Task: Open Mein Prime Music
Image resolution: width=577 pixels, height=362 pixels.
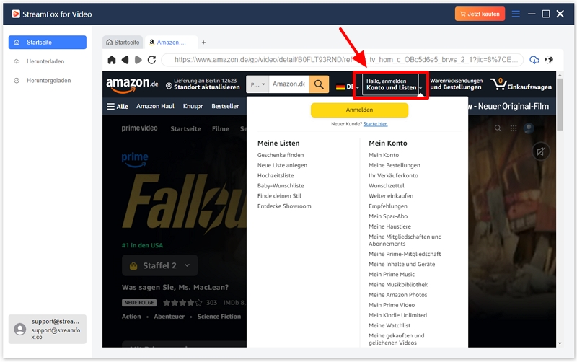Action: point(392,275)
